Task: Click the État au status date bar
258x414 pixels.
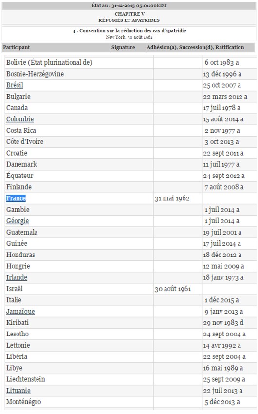Action: (x=129, y=5)
